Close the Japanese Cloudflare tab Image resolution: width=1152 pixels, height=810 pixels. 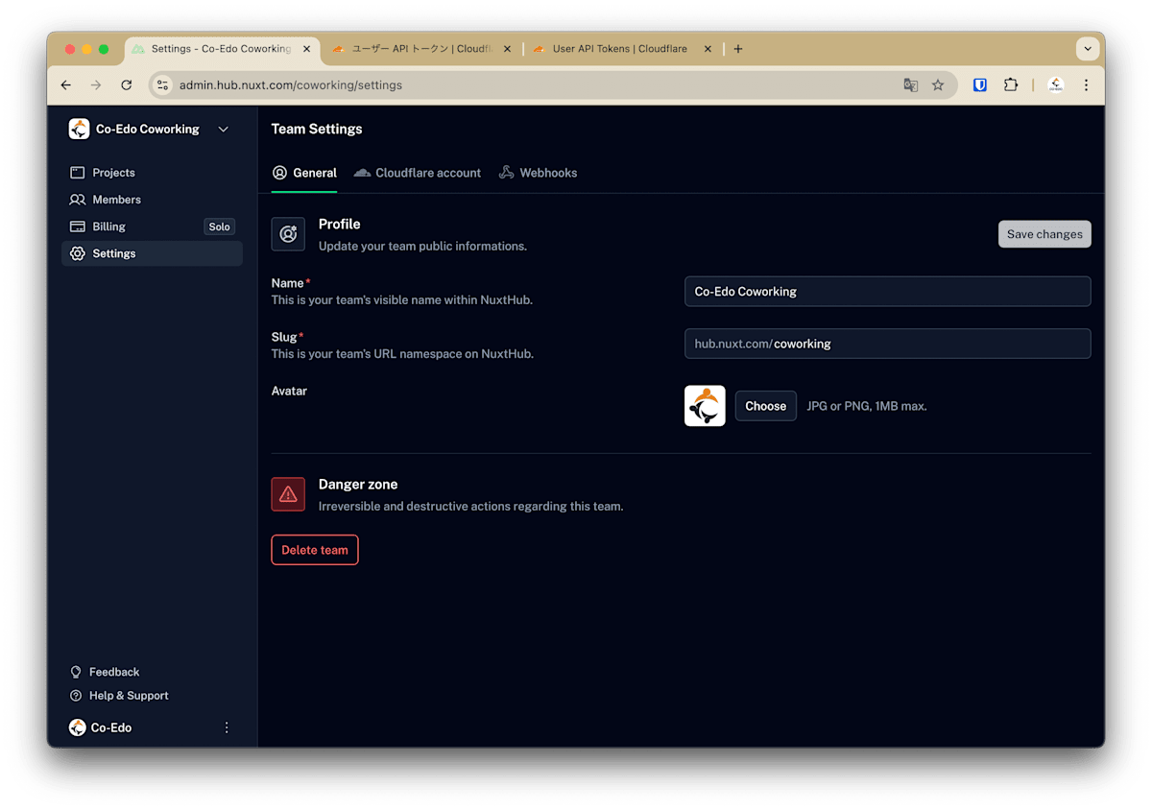coord(507,49)
